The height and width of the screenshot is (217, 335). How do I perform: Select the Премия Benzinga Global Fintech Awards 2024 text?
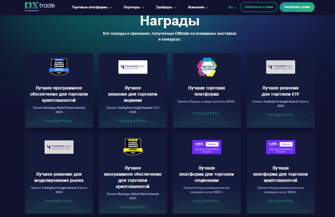pyautogui.click(x=59, y=110)
